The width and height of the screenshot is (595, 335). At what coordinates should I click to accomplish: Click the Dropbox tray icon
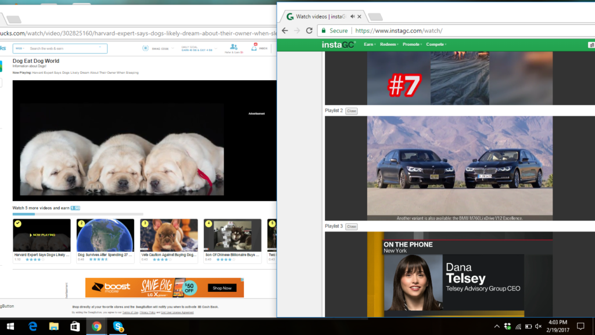tap(507, 327)
